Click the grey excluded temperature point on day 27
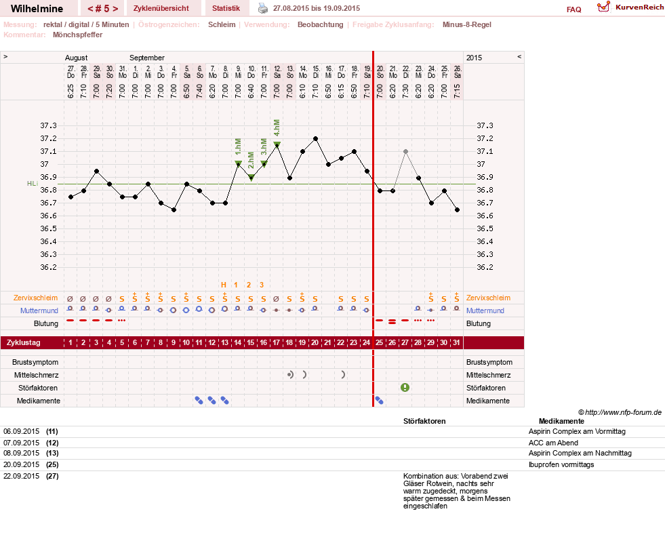Image resolution: width=665 pixels, height=541 pixels. [x=406, y=151]
